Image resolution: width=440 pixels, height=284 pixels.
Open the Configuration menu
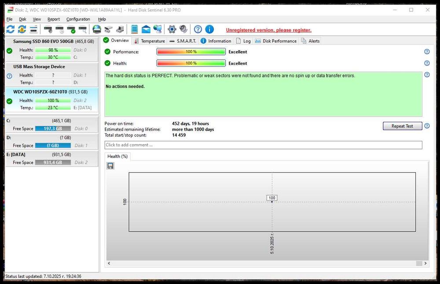78,19
